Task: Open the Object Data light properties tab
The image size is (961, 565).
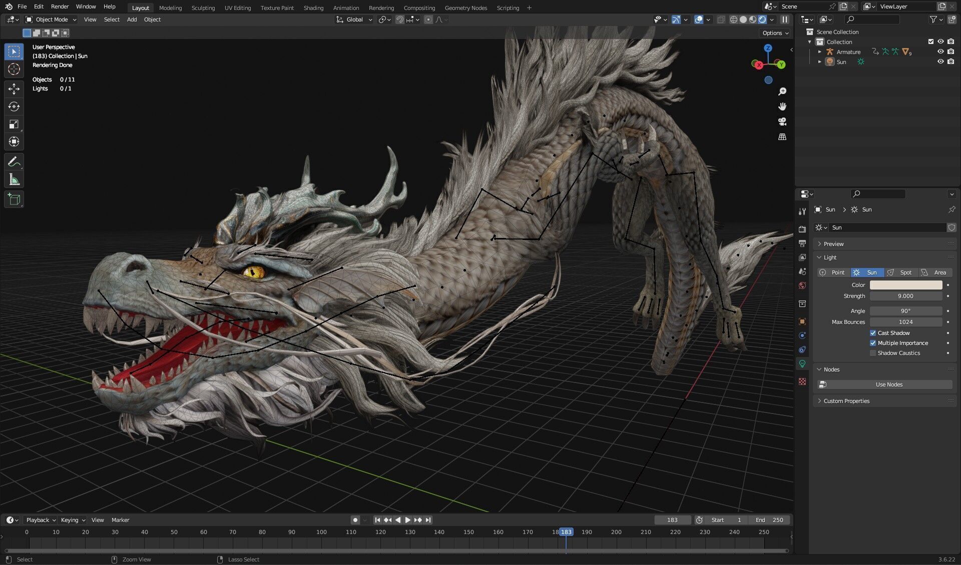Action: point(802,363)
